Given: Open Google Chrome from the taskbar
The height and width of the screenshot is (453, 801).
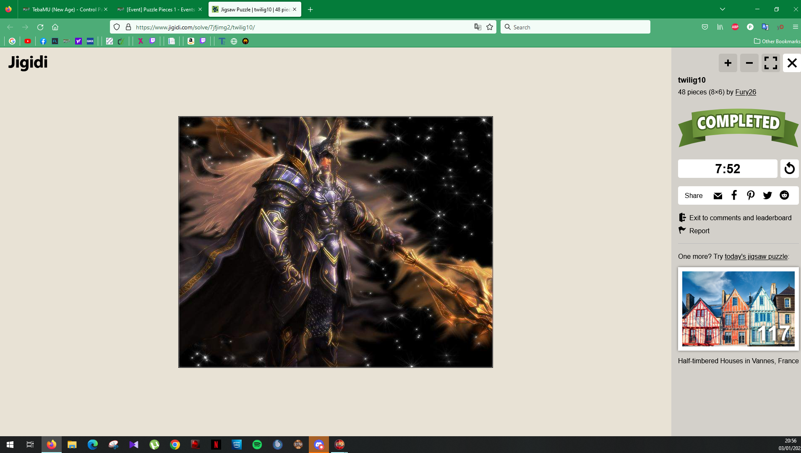Looking at the screenshot, I should coord(175,445).
